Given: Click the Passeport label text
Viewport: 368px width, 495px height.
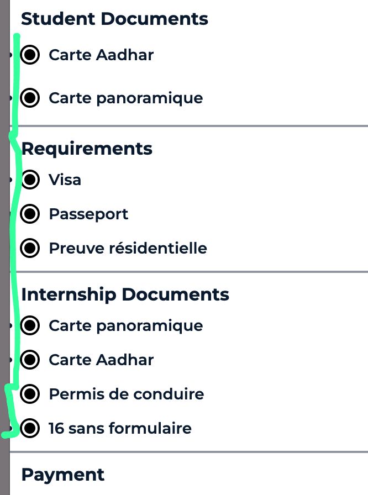Looking at the screenshot, I should pyautogui.click(x=88, y=214).
